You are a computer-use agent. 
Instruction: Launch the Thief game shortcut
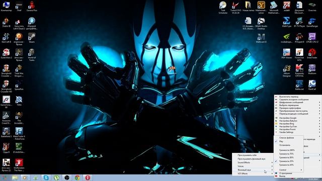coord(19,6)
